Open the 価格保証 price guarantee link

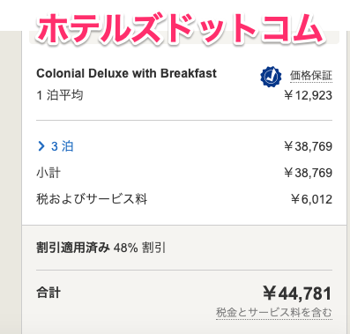click(x=311, y=76)
